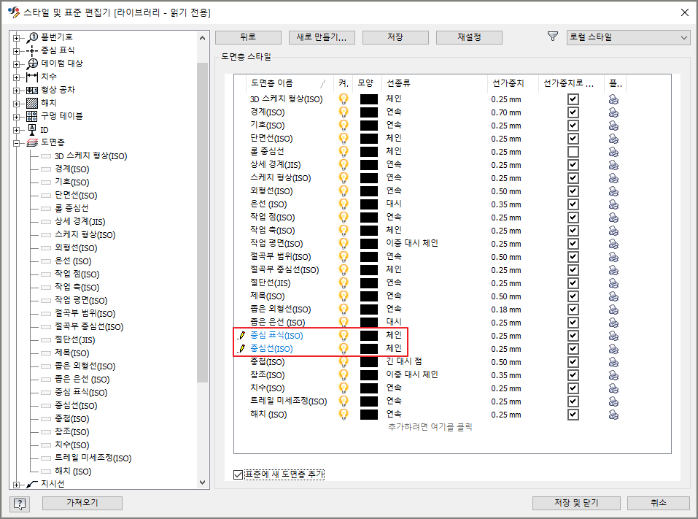Click the 선가중치 column header
This screenshot has width=698, height=519.
click(513, 83)
